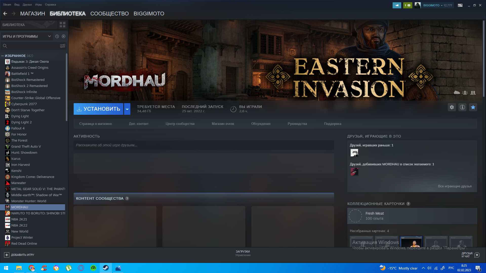Open the Fresh Meat badge
The height and width of the screenshot is (273, 486).
[412, 216]
